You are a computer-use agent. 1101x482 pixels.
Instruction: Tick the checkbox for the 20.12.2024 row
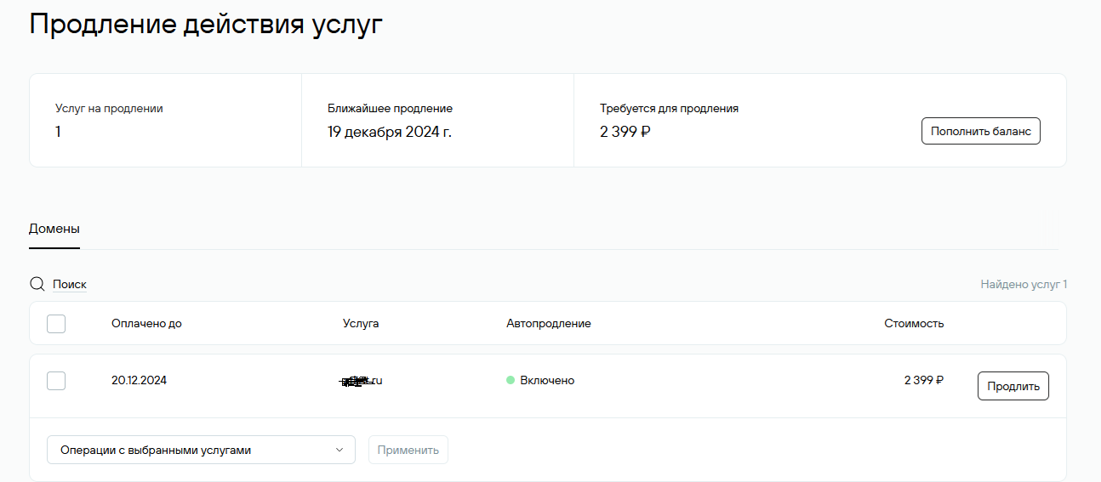56,380
